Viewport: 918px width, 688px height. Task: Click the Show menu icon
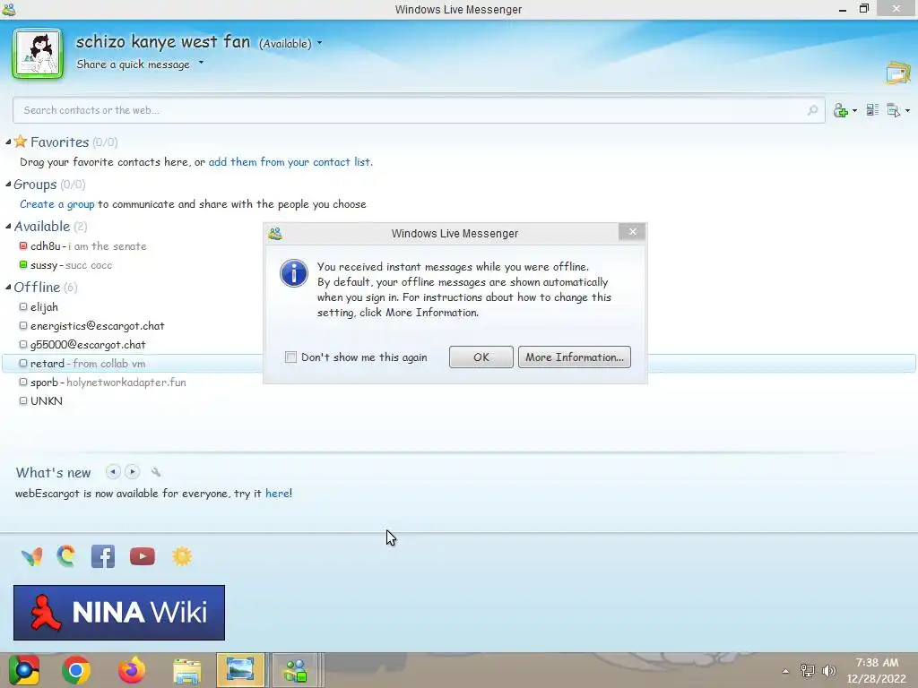coord(894,110)
